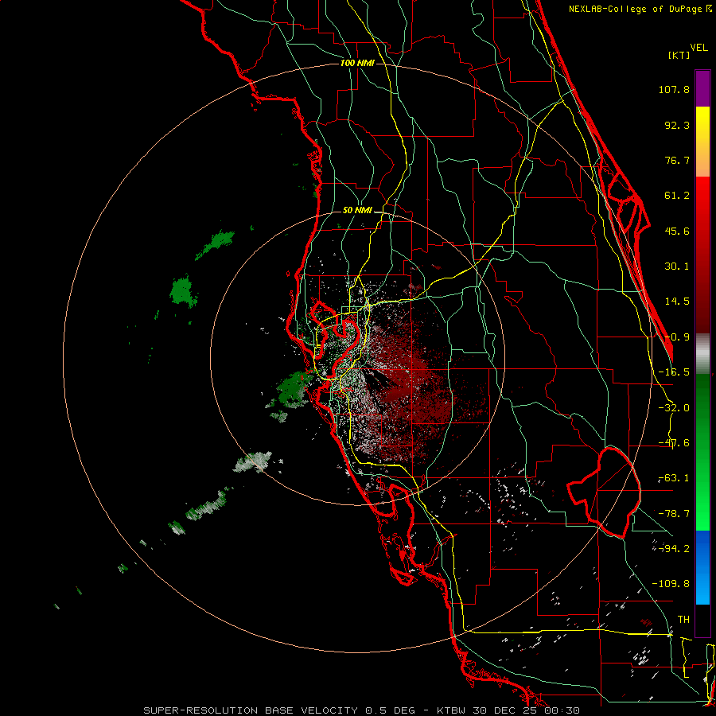
Task: Select the -109.8 velocity scale value
Action: (x=671, y=584)
